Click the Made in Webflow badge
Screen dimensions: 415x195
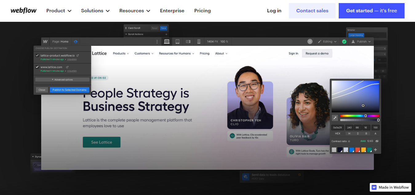[391, 187]
